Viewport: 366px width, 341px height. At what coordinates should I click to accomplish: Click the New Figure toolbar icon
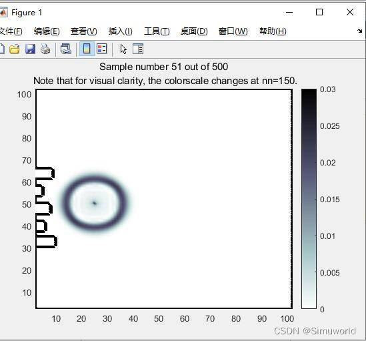1,49
